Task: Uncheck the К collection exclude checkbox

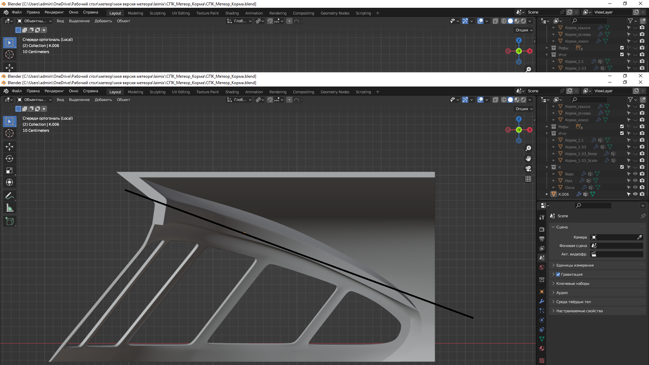Action: [622, 167]
